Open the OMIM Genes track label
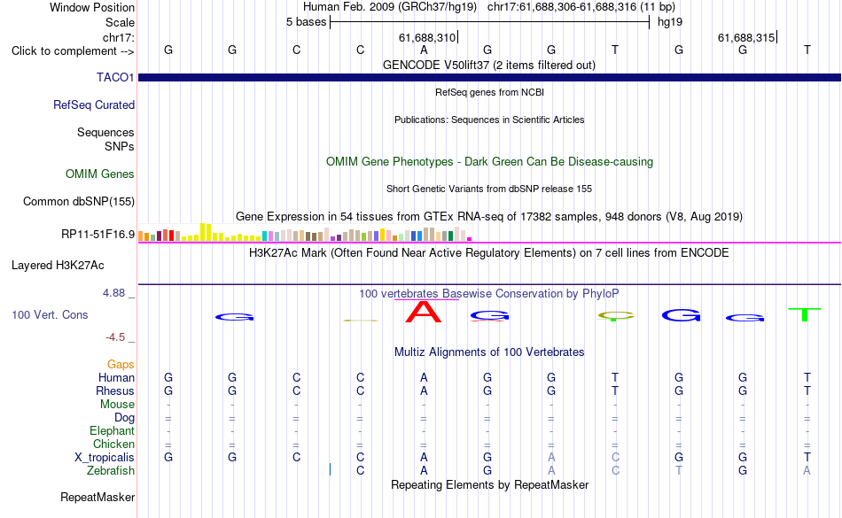 coord(100,174)
